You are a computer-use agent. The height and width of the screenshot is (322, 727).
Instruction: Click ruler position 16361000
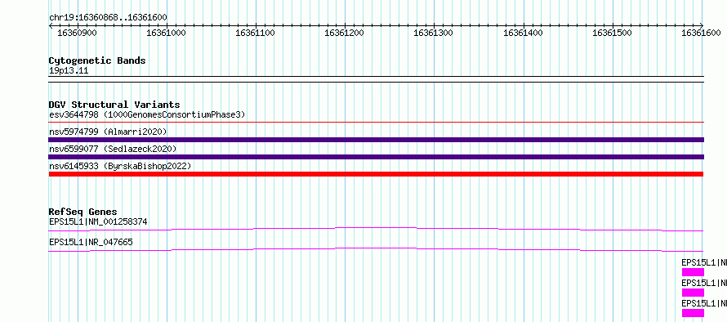(166, 33)
